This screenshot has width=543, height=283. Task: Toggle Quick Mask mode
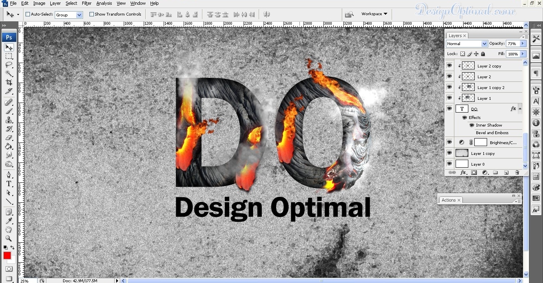(x=9, y=269)
